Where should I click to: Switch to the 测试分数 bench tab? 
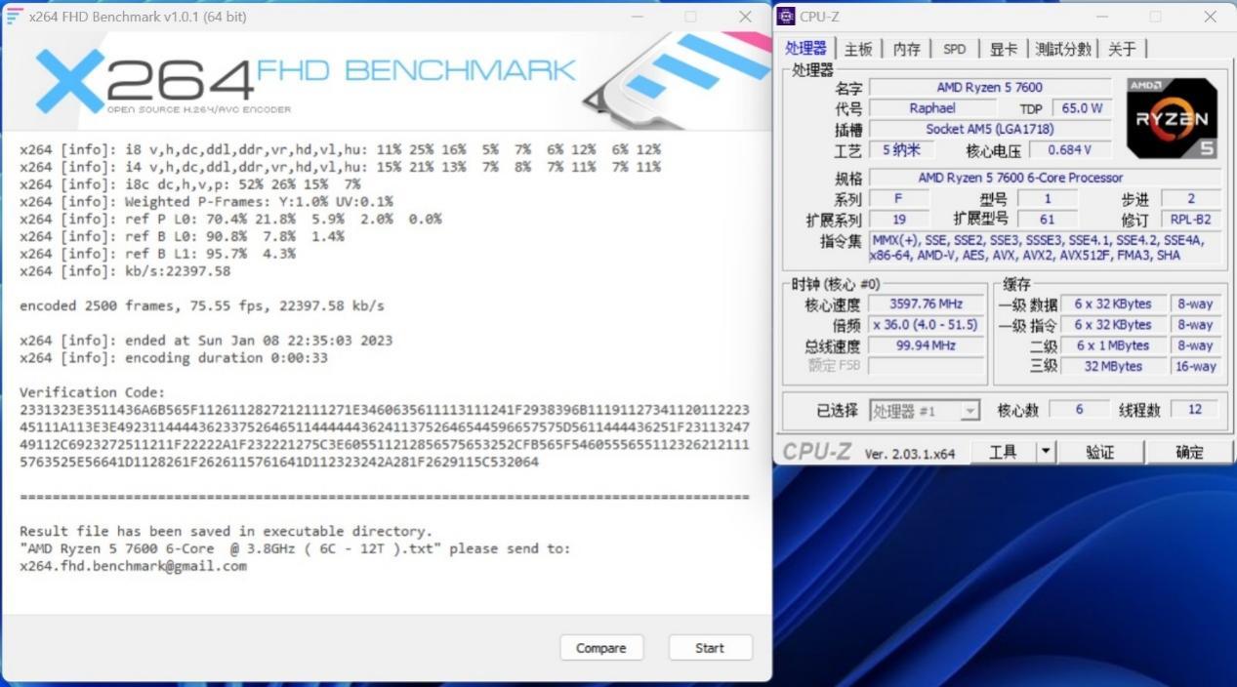click(x=1062, y=48)
